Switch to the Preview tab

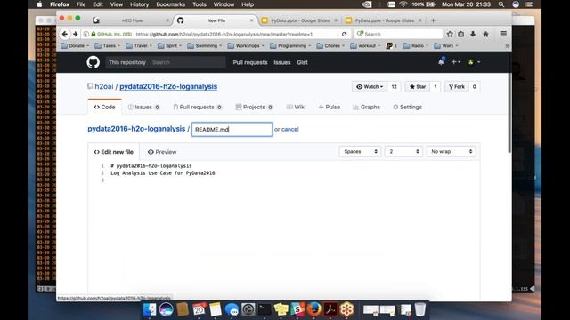(x=162, y=152)
